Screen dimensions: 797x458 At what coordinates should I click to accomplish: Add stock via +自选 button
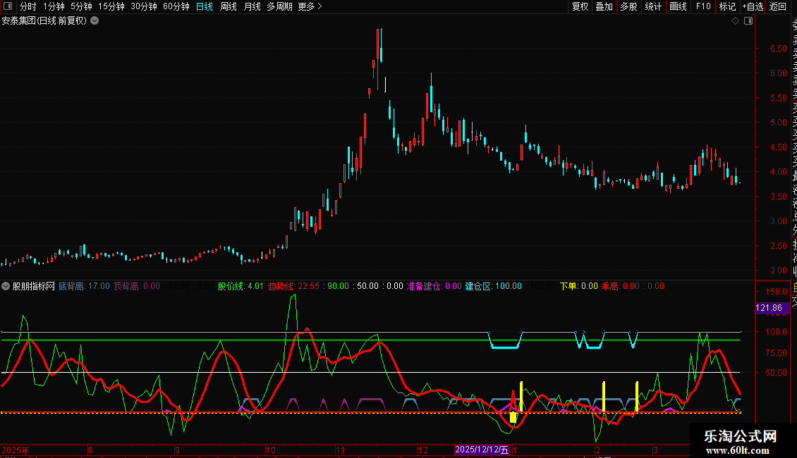click(752, 6)
